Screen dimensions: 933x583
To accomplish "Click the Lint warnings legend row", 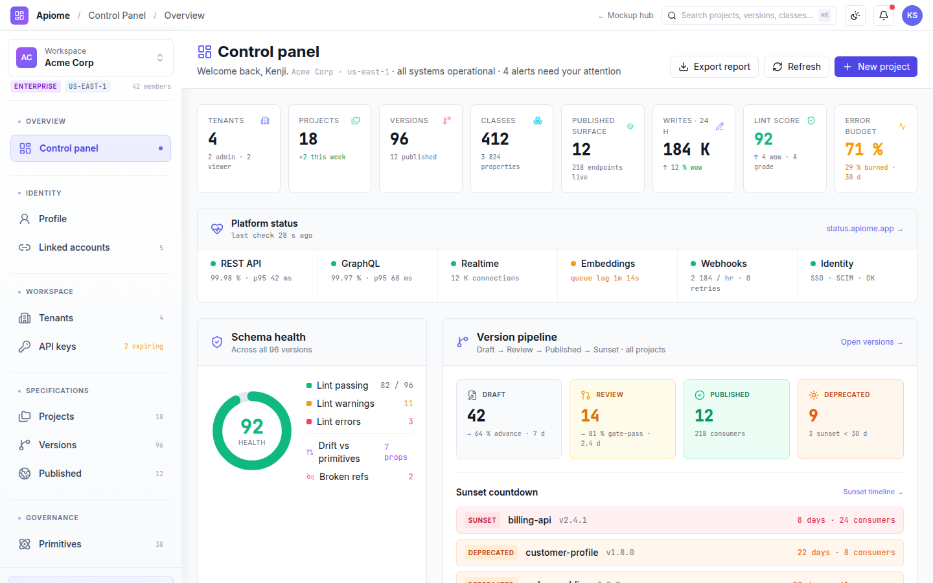I will (360, 404).
